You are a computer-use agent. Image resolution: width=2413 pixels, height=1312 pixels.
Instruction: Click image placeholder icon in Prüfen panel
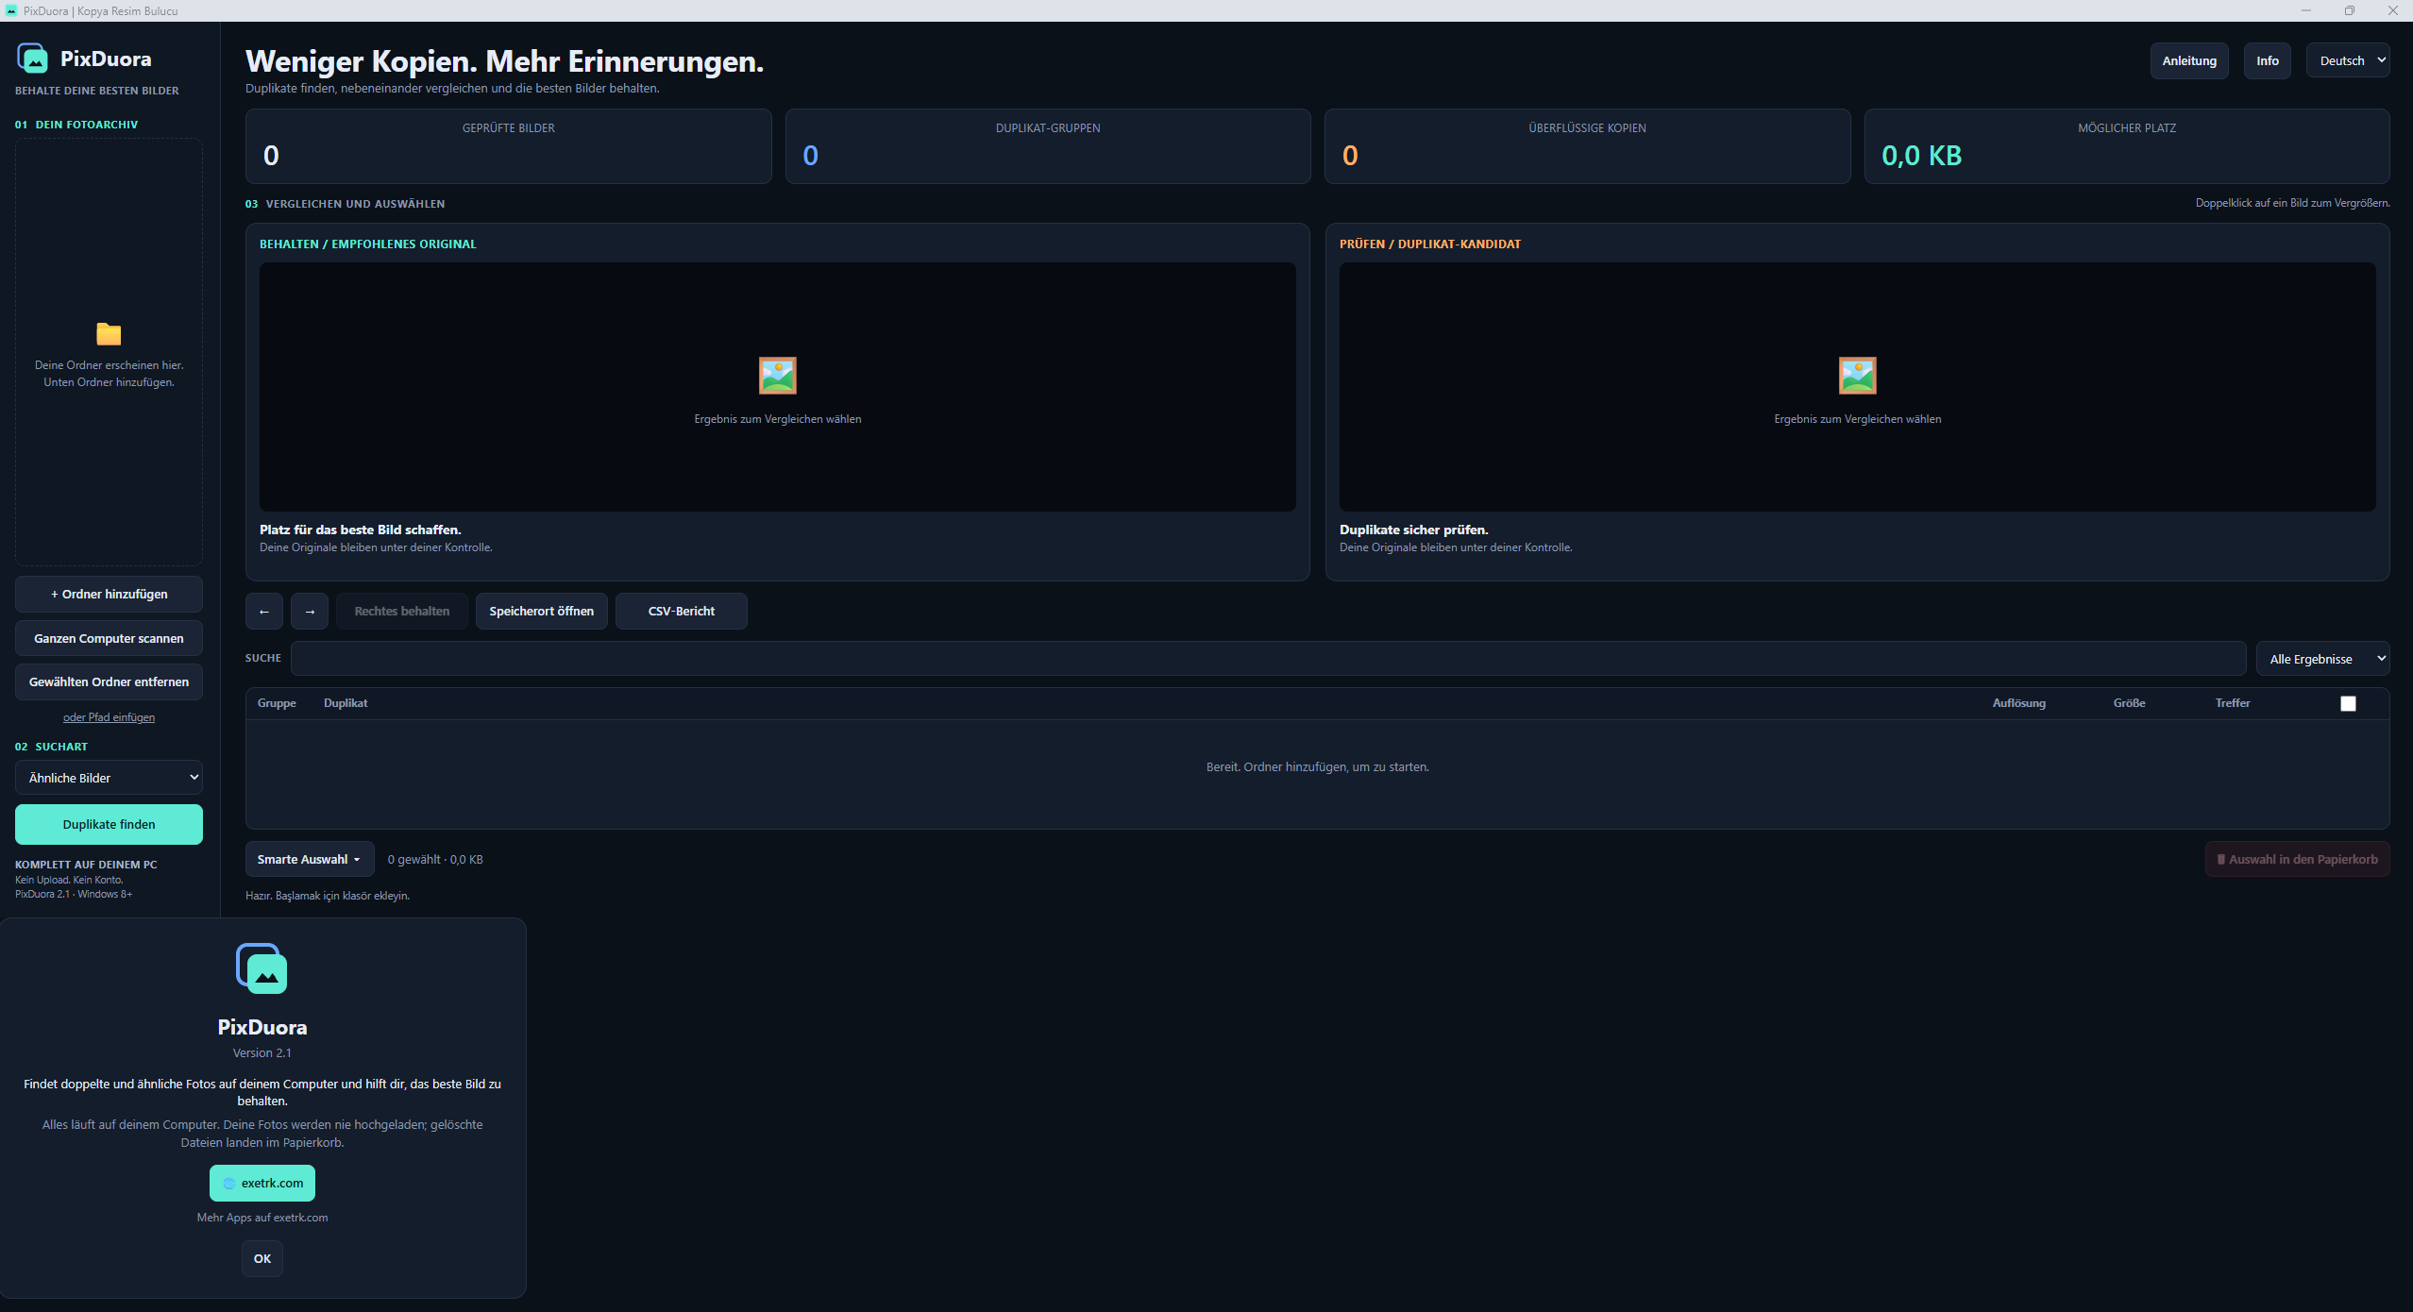click(x=1858, y=376)
